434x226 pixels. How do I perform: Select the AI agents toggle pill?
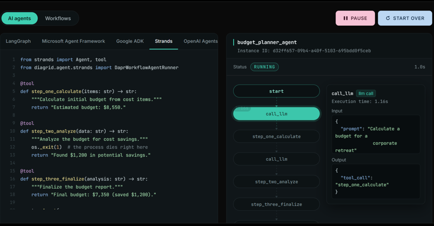[x=19, y=18]
